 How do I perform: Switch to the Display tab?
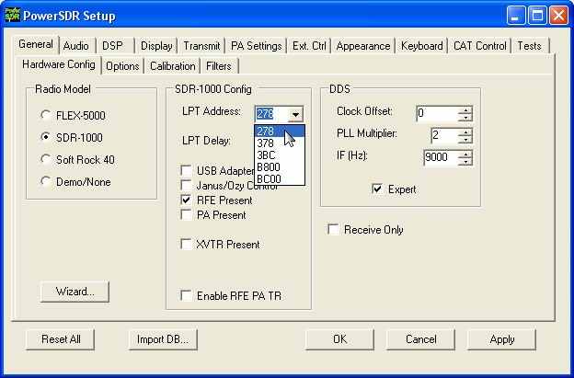(x=156, y=46)
